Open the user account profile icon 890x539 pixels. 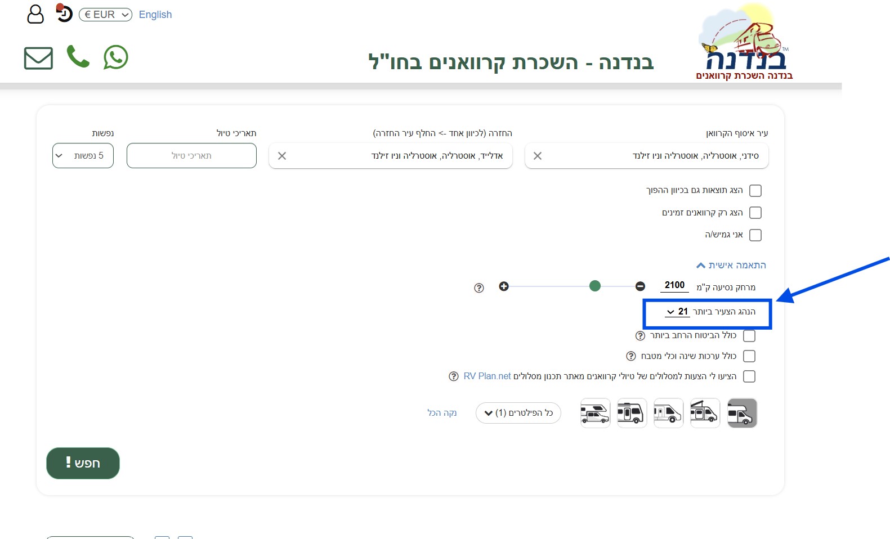(35, 14)
